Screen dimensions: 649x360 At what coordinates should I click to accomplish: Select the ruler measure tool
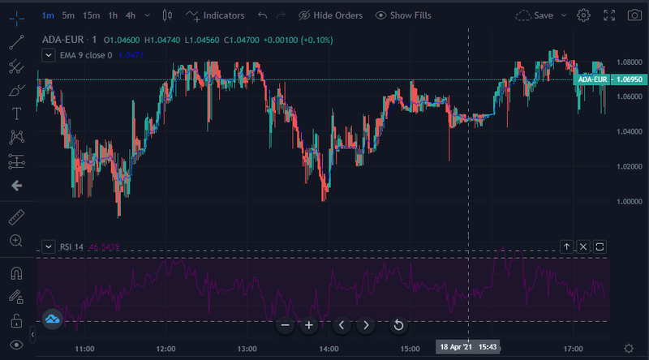(x=16, y=217)
